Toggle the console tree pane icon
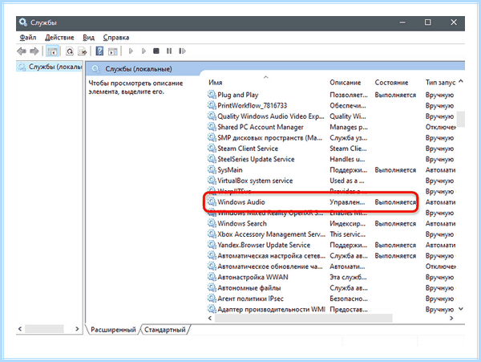This screenshot has width=481, height=362. (52, 51)
